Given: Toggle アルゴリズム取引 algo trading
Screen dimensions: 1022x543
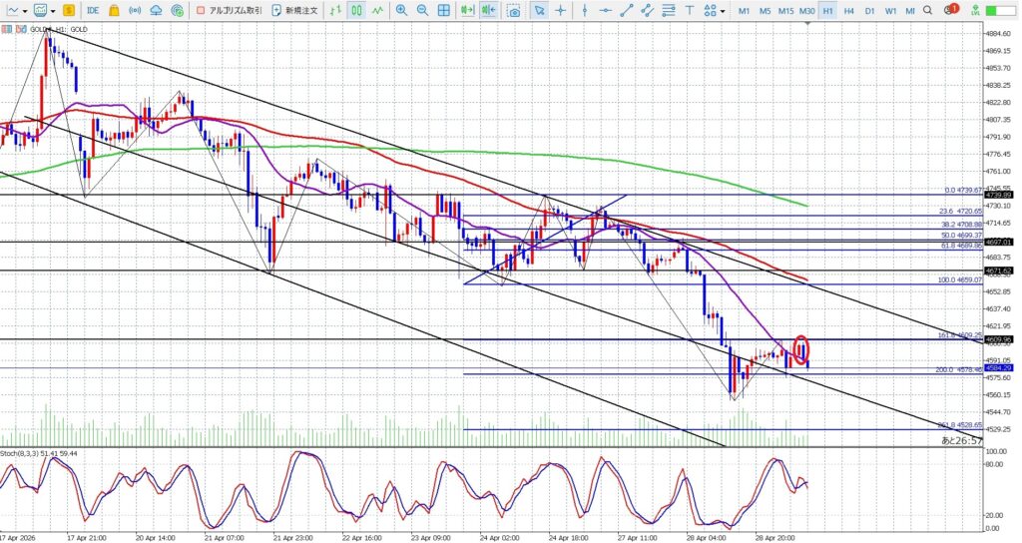Looking at the screenshot, I should coord(229,10).
